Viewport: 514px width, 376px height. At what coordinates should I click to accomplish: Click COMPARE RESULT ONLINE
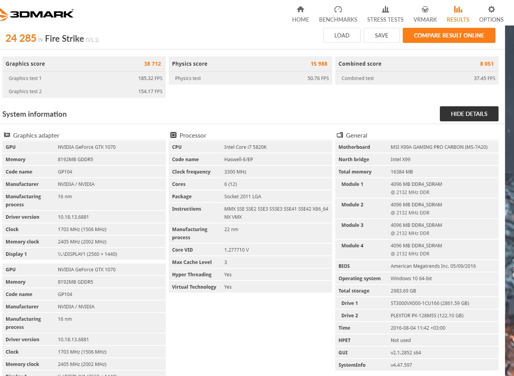pos(449,36)
